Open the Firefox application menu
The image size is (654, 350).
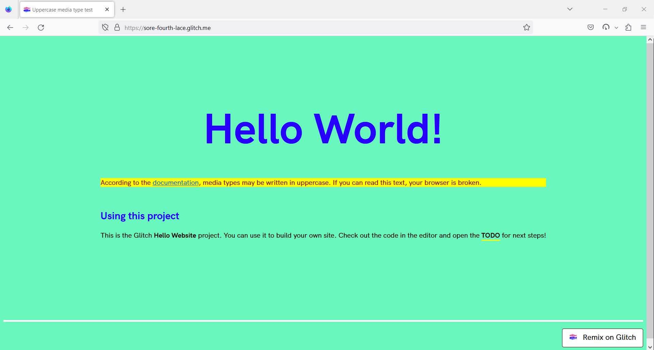pyautogui.click(x=644, y=27)
